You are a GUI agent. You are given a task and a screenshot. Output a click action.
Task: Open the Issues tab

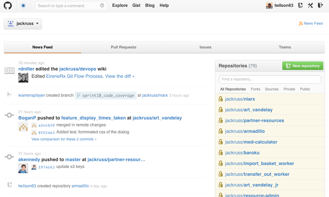click(205, 47)
